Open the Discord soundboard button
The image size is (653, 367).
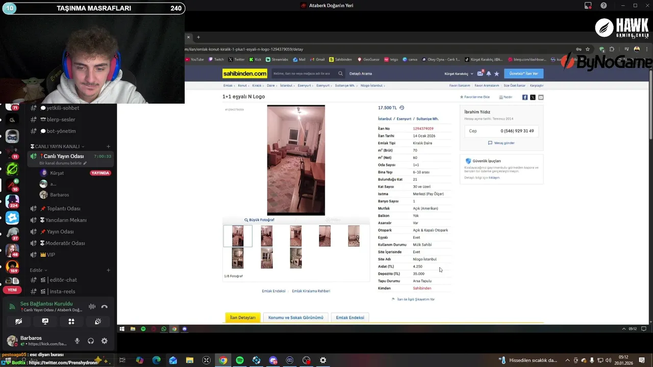[98, 321]
